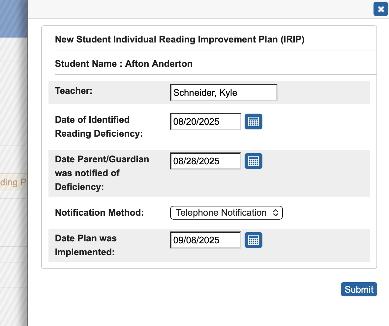Change the selected notification method
This screenshot has height=326, width=389.
click(226, 213)
